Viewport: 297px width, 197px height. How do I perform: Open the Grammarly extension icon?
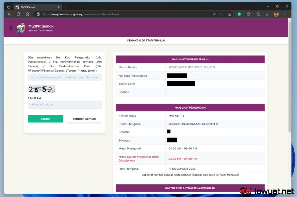coord(239,14)
